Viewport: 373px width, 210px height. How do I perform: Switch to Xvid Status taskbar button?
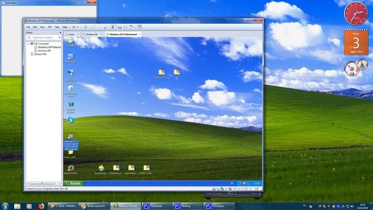coord(219,206)
